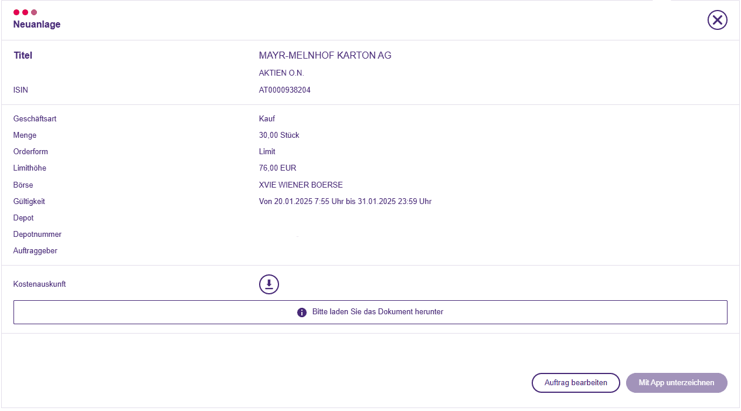Click the AKTIEN O.N. subtitle
The image size is (741, 411).
(x=281, y=73)
